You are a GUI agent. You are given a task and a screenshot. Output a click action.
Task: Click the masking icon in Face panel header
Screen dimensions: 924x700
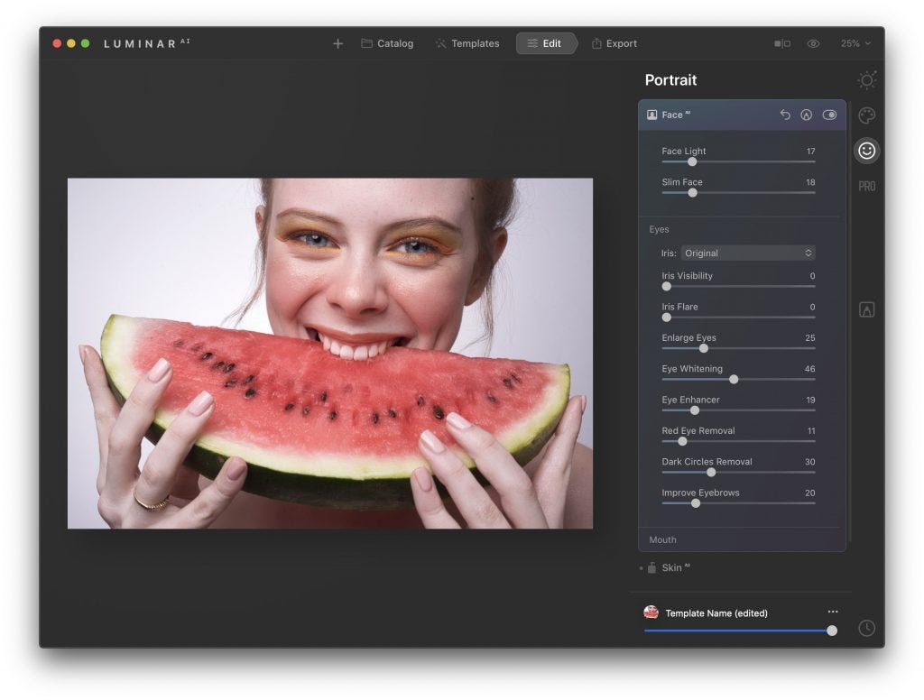tap(806, 115)
